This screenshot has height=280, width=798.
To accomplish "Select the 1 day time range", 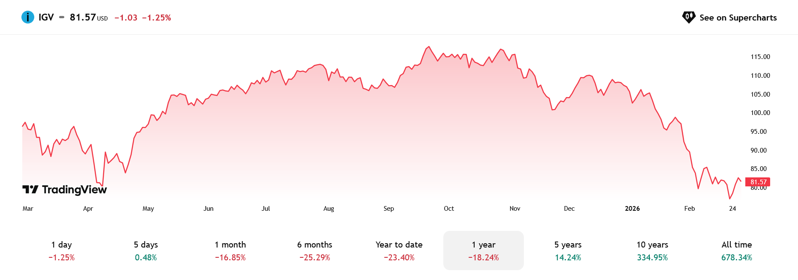I will pos(62,251).
